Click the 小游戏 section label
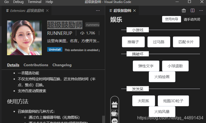Image resolution: width=206 pixels, height=123 pixels. coord(137,30)
